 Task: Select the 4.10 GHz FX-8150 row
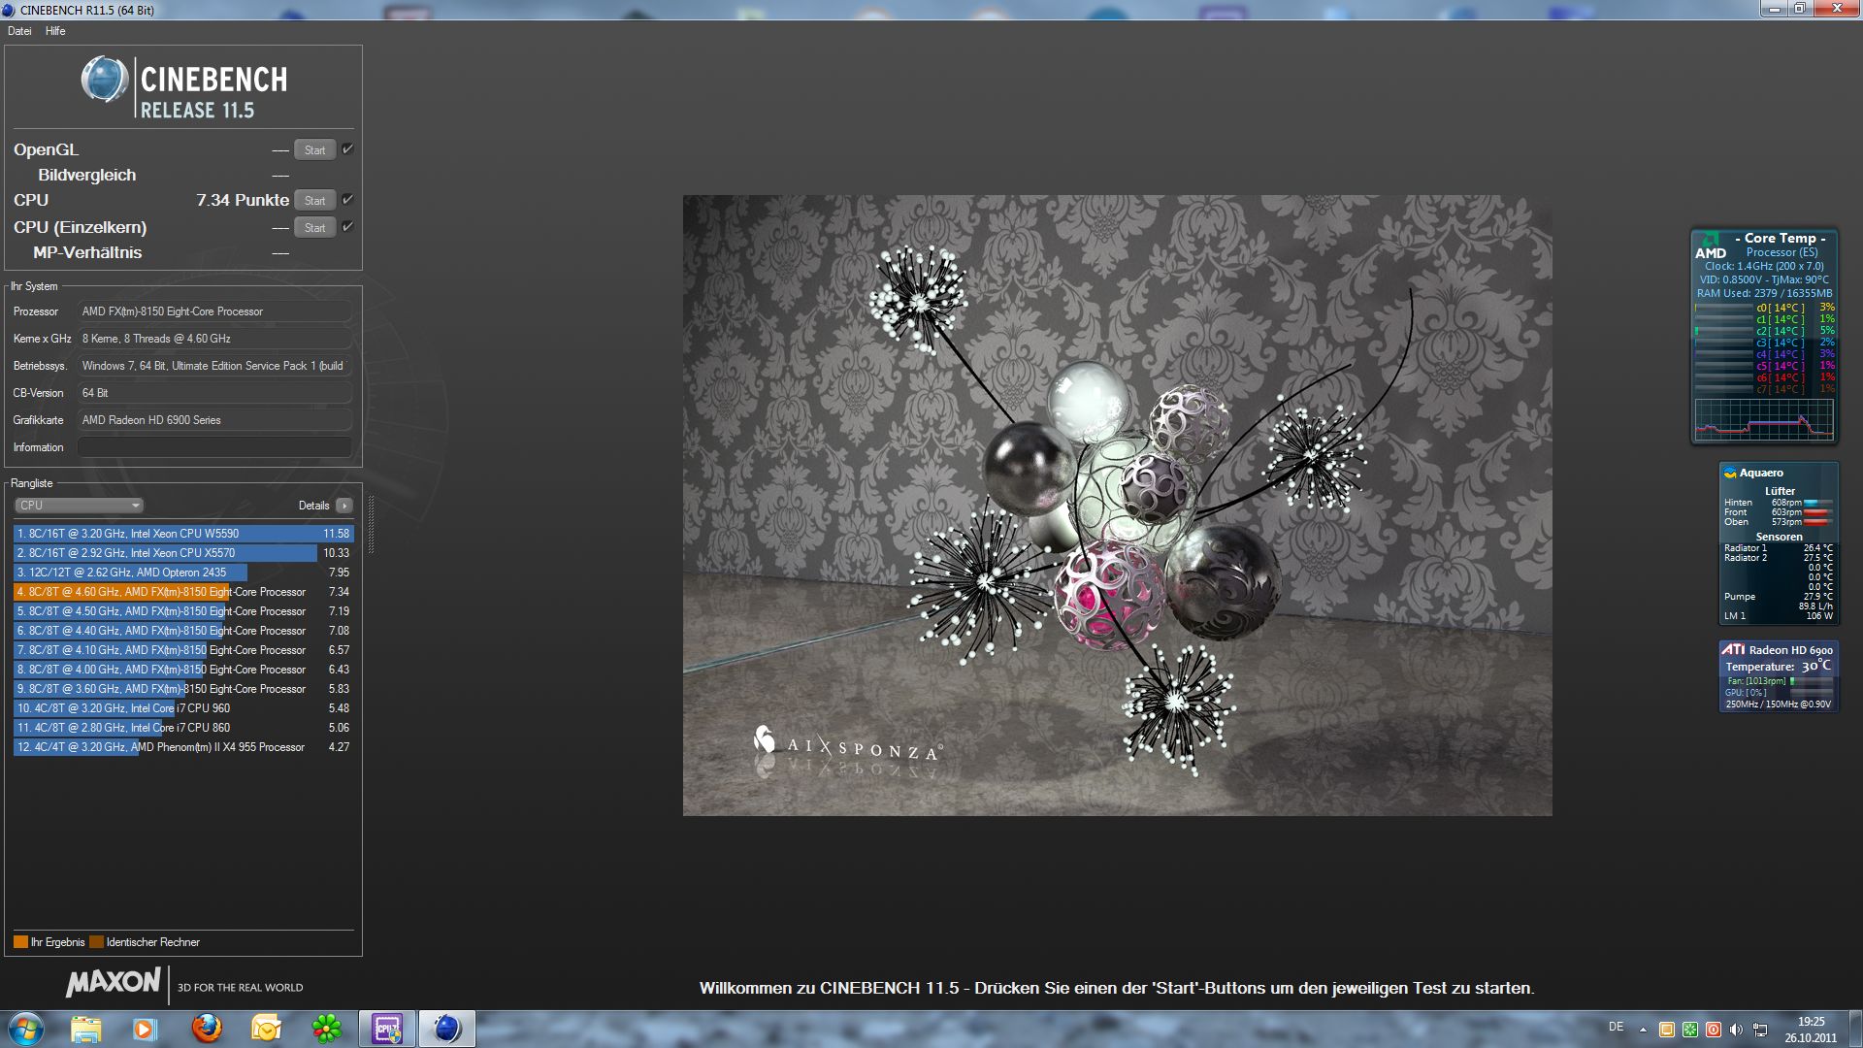(x=183, y=650)
